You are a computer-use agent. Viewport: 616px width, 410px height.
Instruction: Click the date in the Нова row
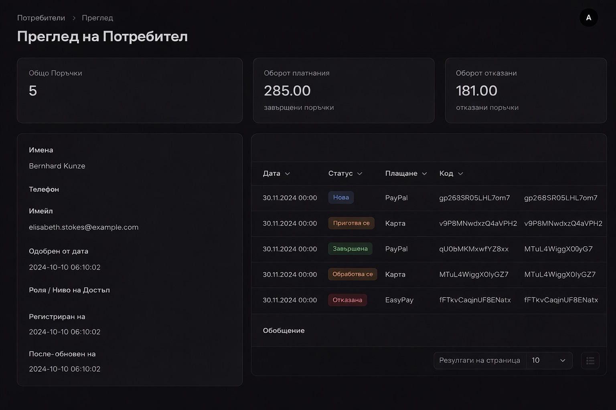pyautogui.click(x=290, y=198)
